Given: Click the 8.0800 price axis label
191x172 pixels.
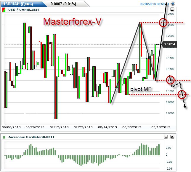Looking at the screenshot, I should tap(170, 102).
